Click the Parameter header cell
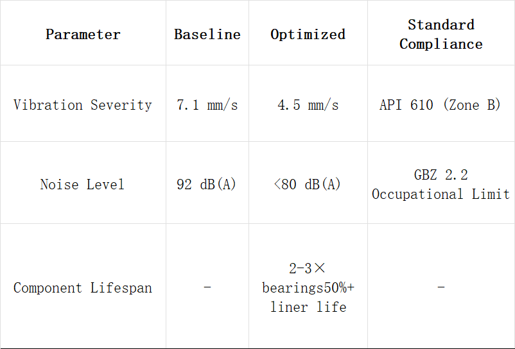The width and height of the screenshot is (515, 349). (83, 33)
